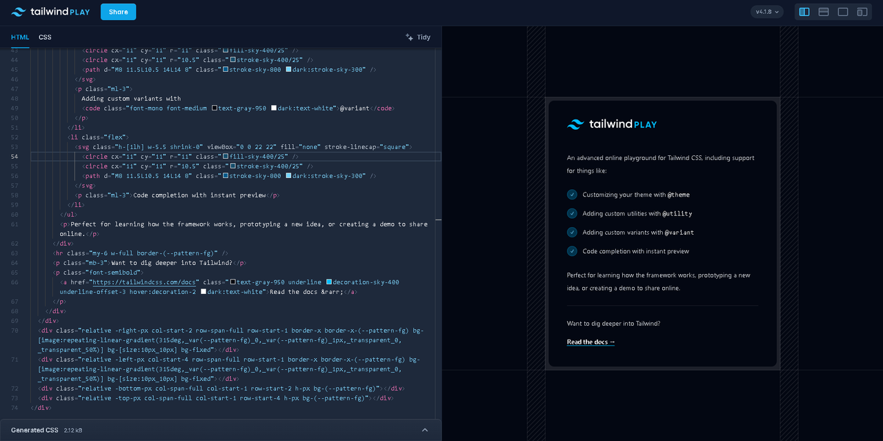The image size is (883, 441).
Task: Click 'An advanced online playground' paragraph in preview
Action: [661, 164]
